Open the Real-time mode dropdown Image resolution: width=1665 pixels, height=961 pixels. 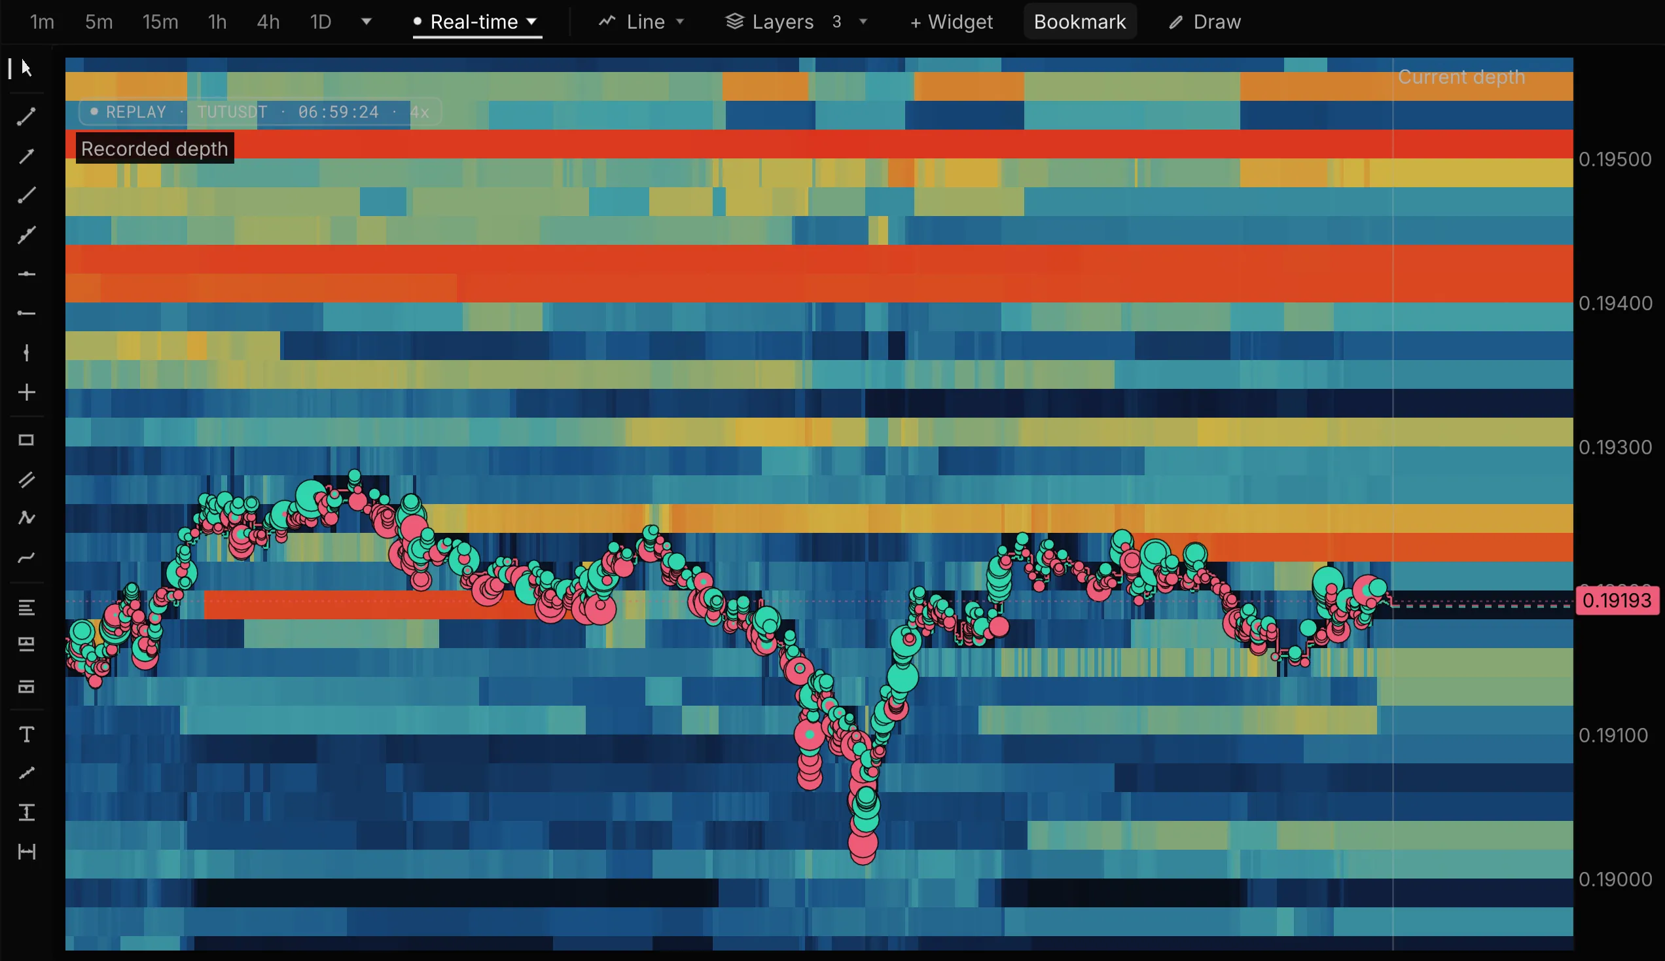pos(476,22)
